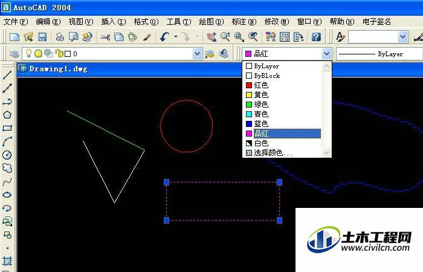The image size is (423, 272).
Task: Open the 文件(F) menu
Action: [16, 22]
